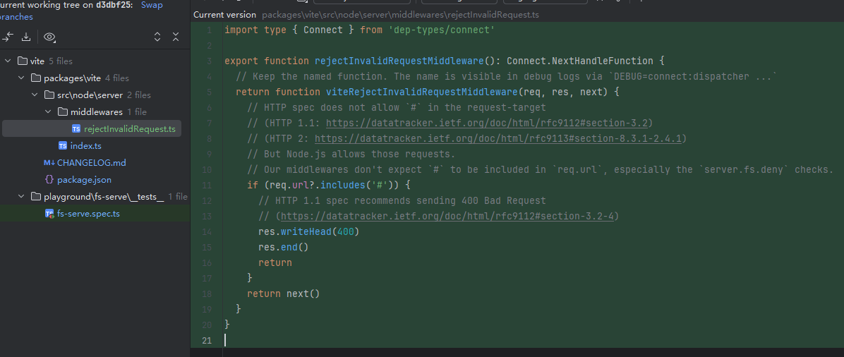
Task: Collapse all tree nodes icon
Action: tap(176, 37)
